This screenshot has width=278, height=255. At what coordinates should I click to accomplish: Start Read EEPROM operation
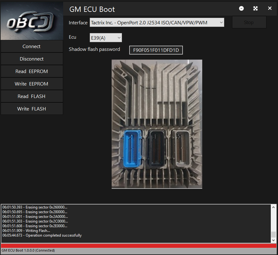pyautogui.click(x=32, y=71)
